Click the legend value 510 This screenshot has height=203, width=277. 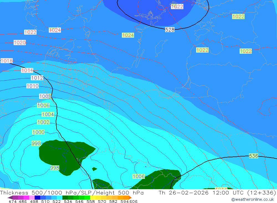pos(45,201)
